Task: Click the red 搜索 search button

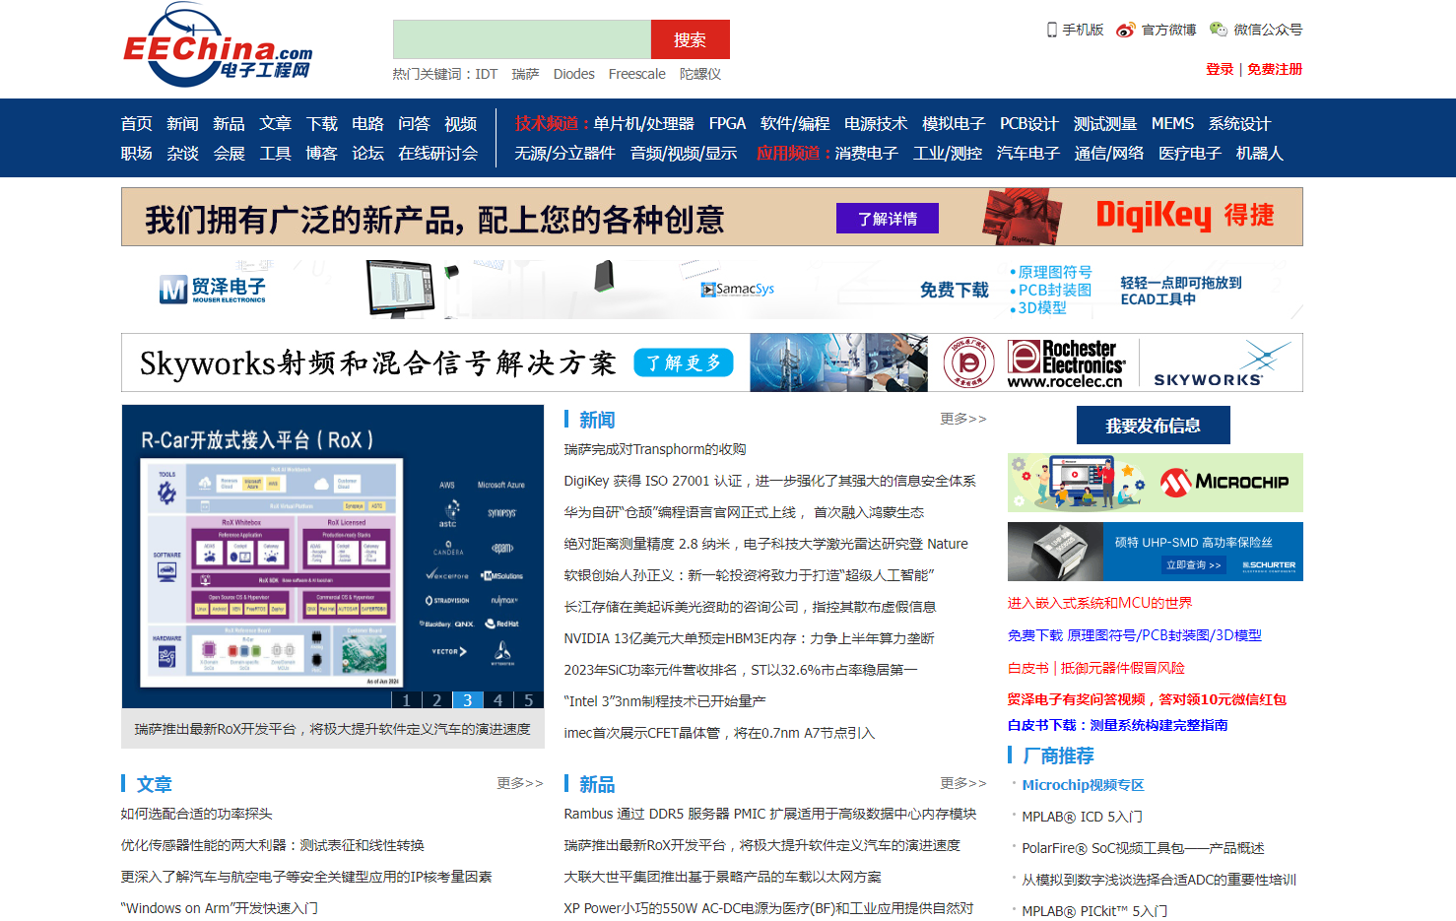Action: pos(690,39)
